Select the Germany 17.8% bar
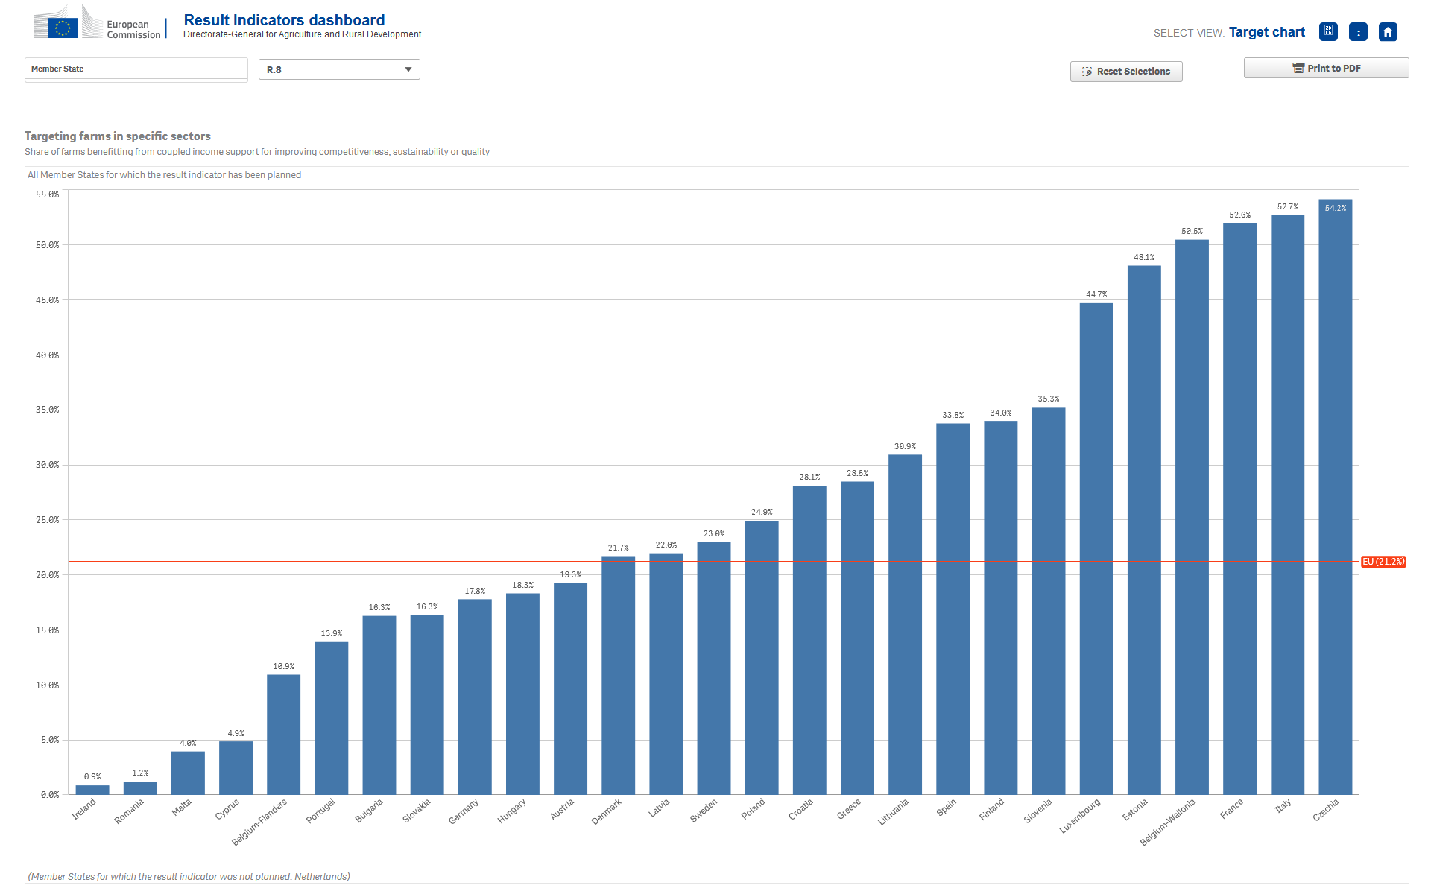The height and width of the screenshot is (894, 1431). click(x=475, y=697)
